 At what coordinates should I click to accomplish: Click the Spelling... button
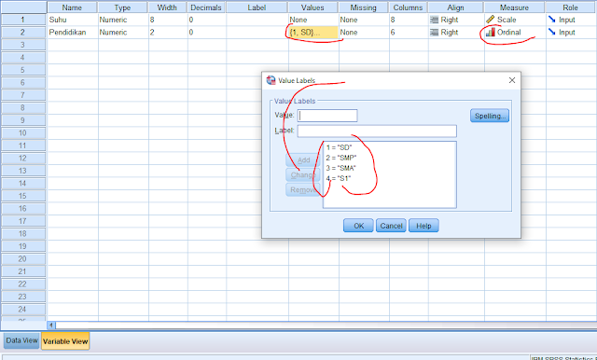click(490, 116)
